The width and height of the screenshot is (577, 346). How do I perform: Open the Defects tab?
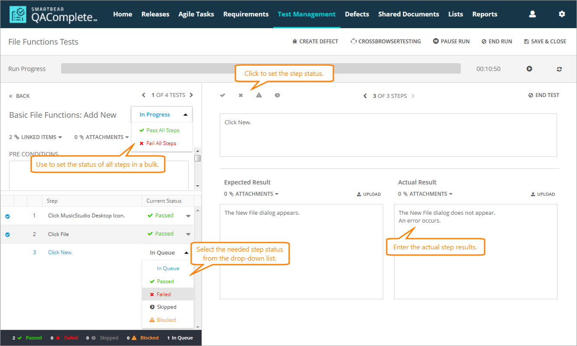(x=357, y=14)
